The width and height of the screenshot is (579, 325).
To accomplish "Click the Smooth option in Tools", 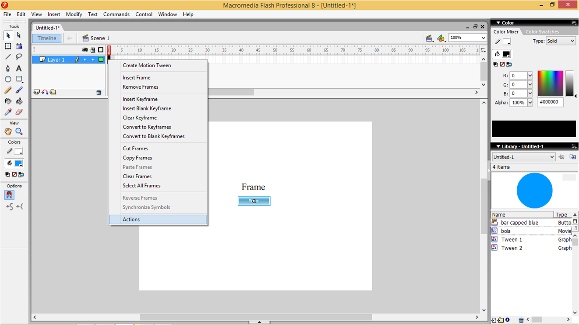I will point(9,207).
